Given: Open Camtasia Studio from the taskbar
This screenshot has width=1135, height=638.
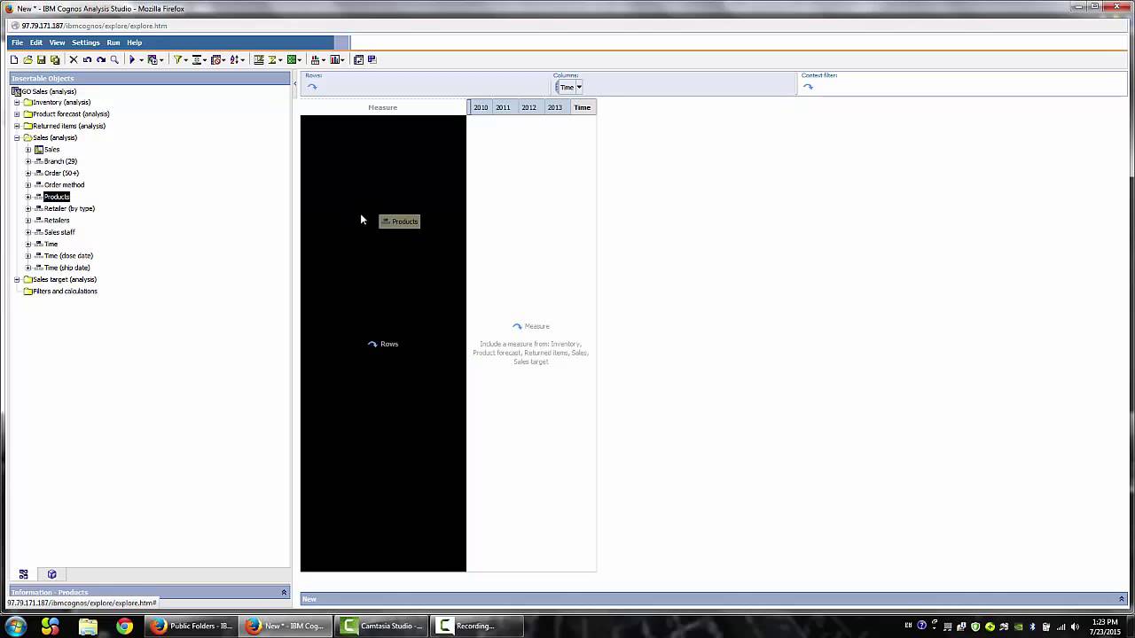Looking at the screenshot, I should coord(382,626).
